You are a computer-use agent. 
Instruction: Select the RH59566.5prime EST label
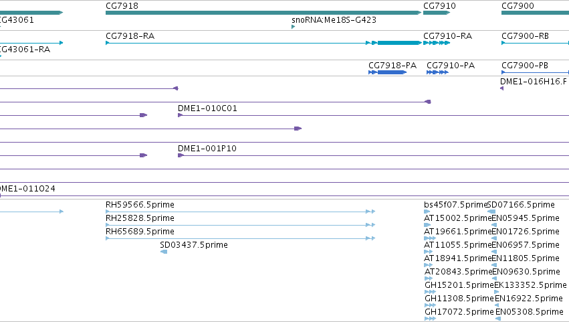coord(140,205)
